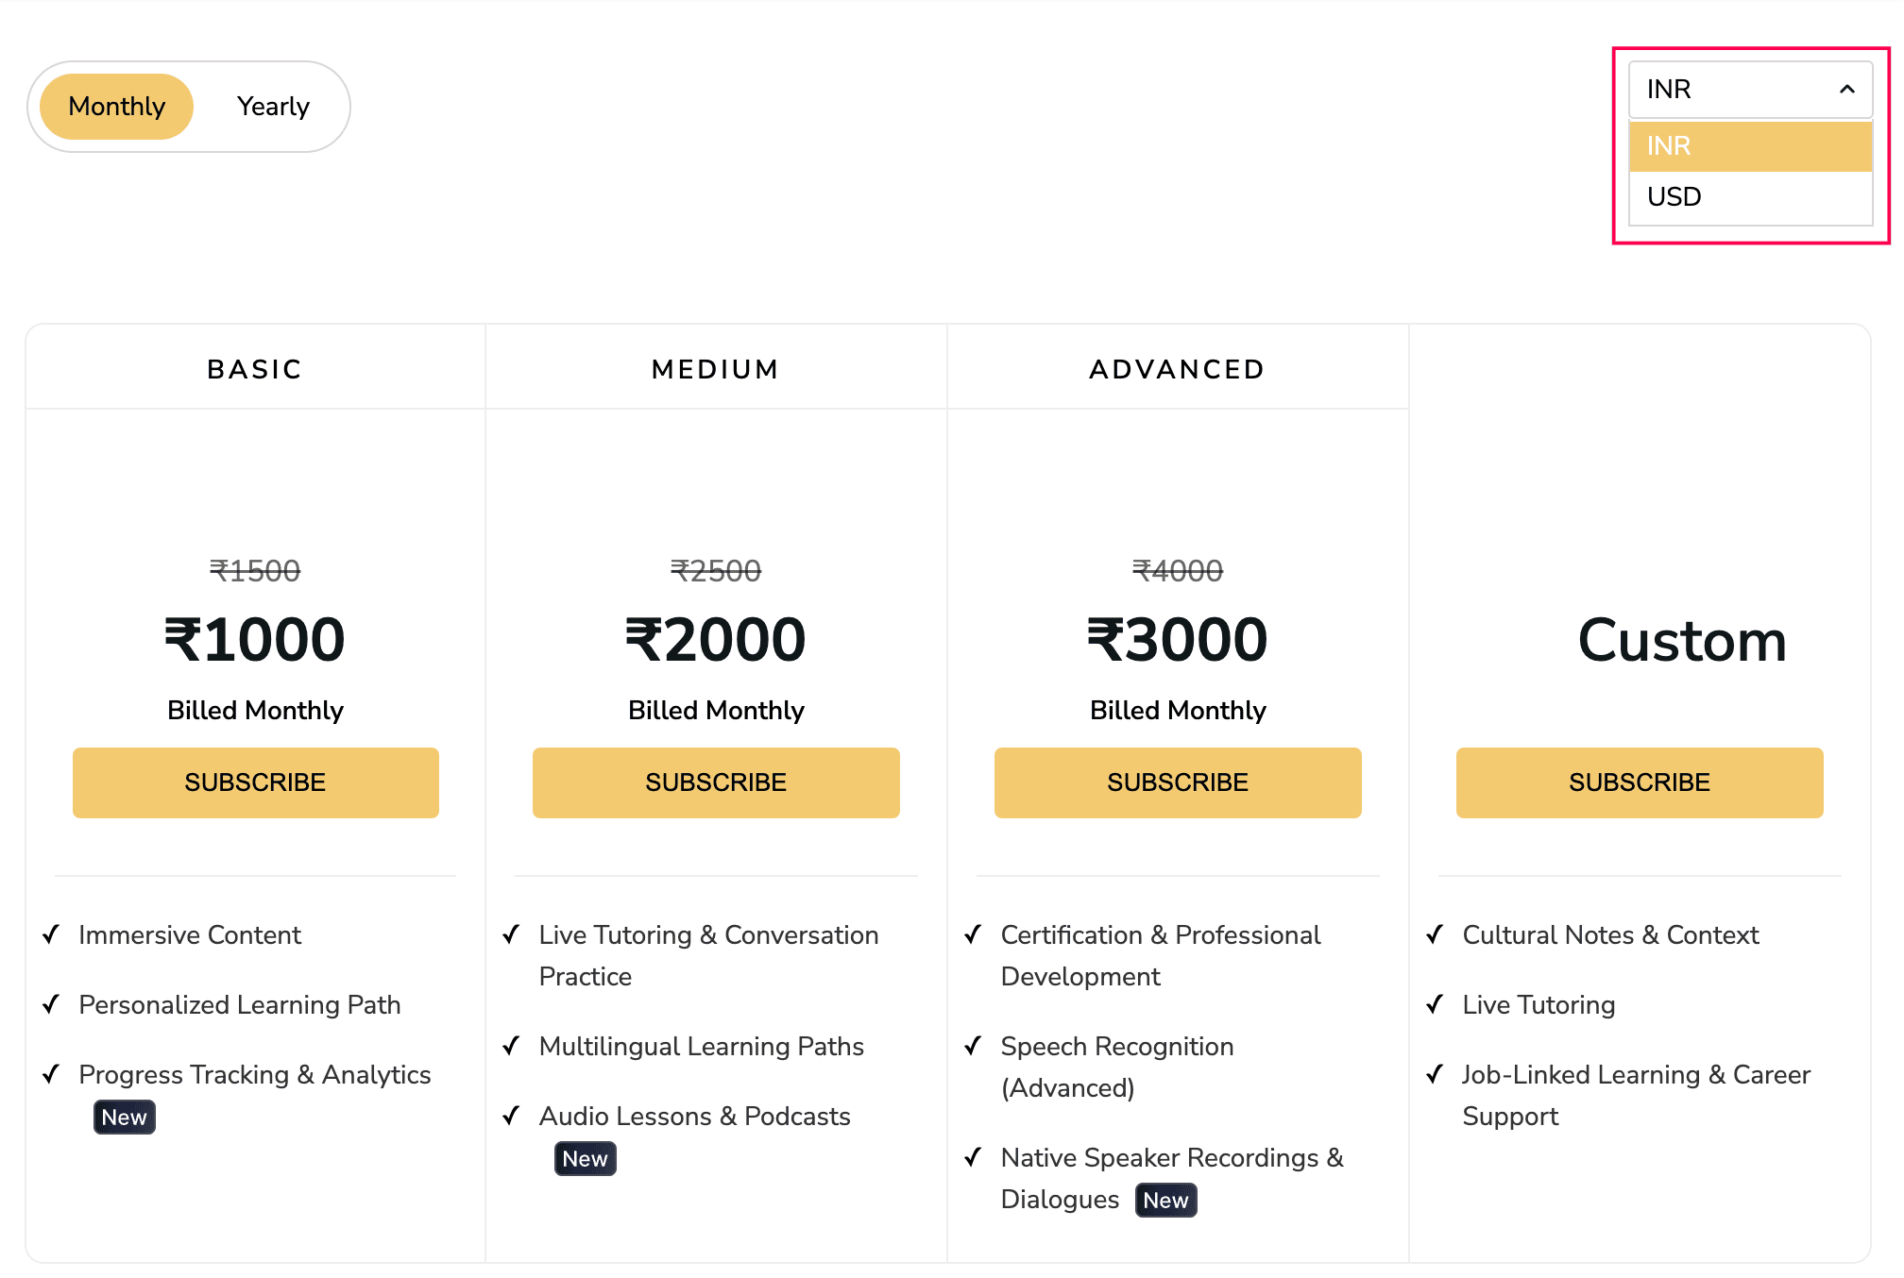Collapse the INR currency dropdown
Image resolution: width=1904 pixels, height=1278 pixels.
tap(1750, 90)
